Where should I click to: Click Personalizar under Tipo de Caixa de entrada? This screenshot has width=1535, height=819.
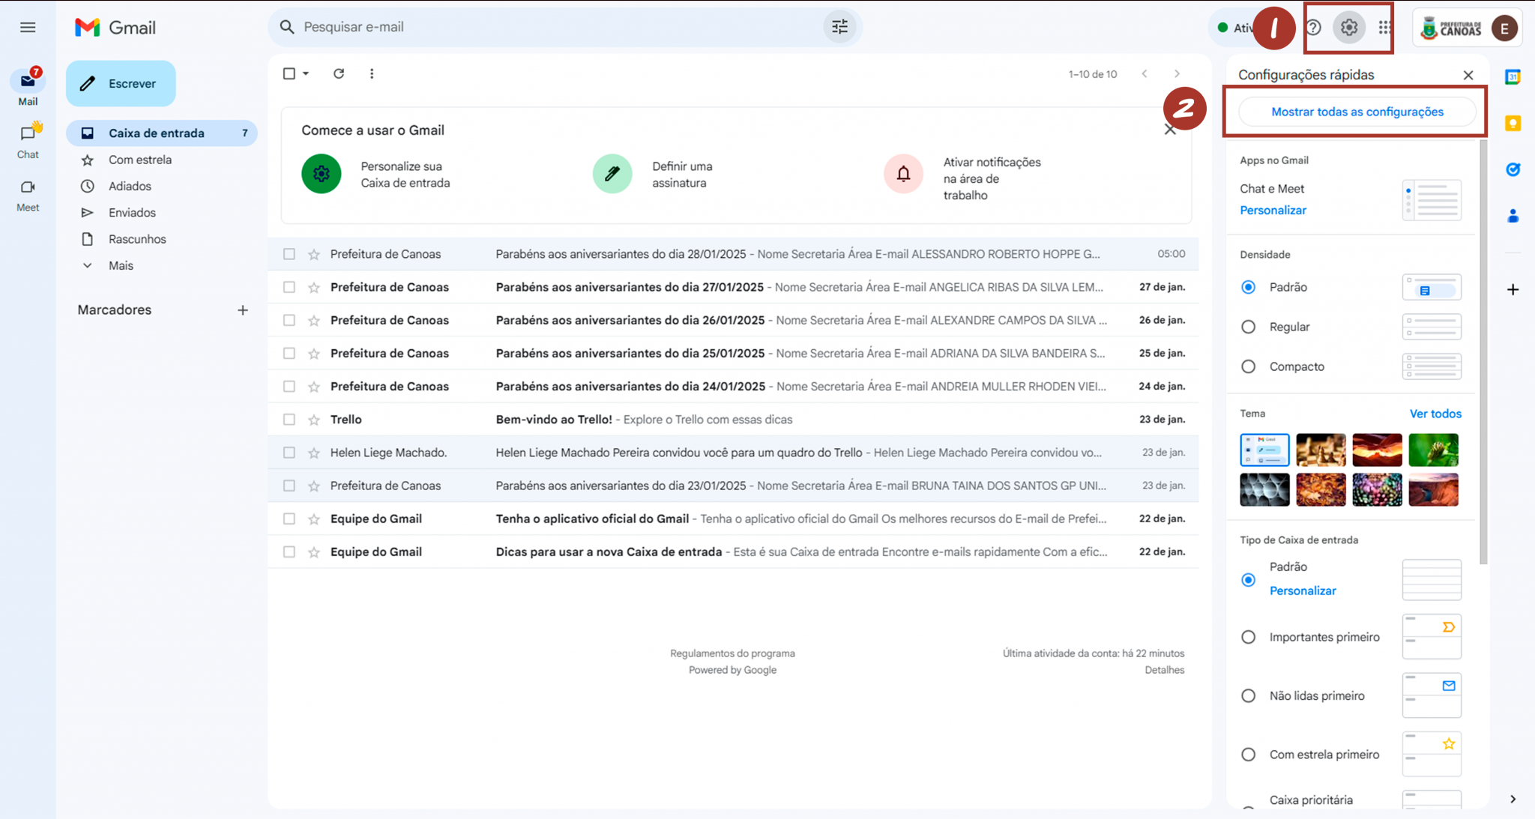point(1303,591)
